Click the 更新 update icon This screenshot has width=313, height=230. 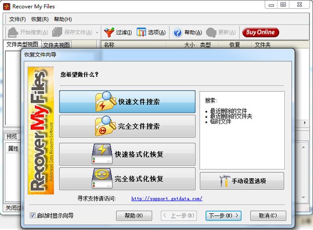coord(211,32)
